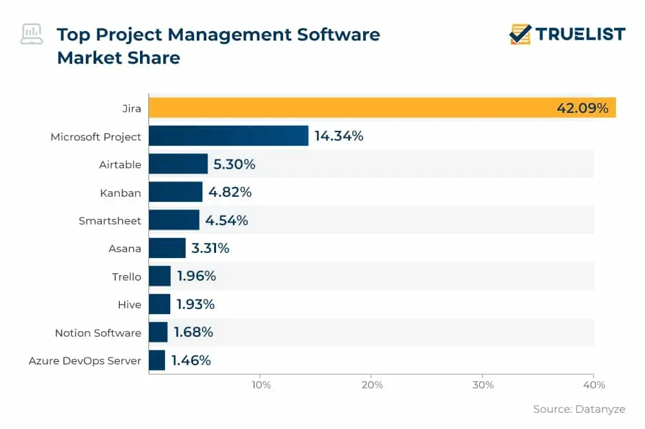Select the Kanban market share bar
This screenshot has height=429, width=645.
(x=175, y=192)
